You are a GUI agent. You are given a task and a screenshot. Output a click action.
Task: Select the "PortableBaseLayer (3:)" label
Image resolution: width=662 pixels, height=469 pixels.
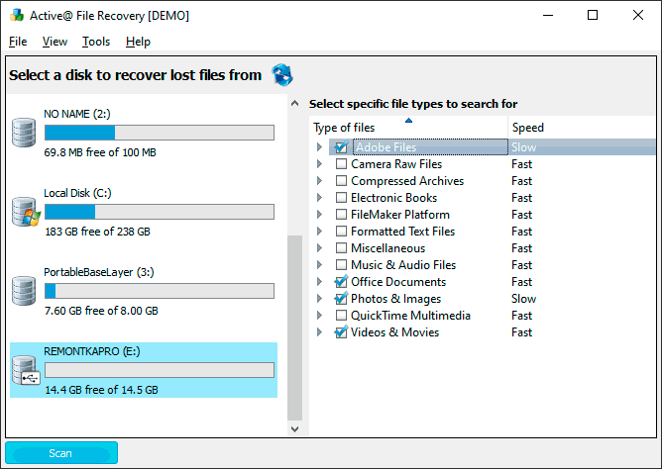(x=99, y=272)
